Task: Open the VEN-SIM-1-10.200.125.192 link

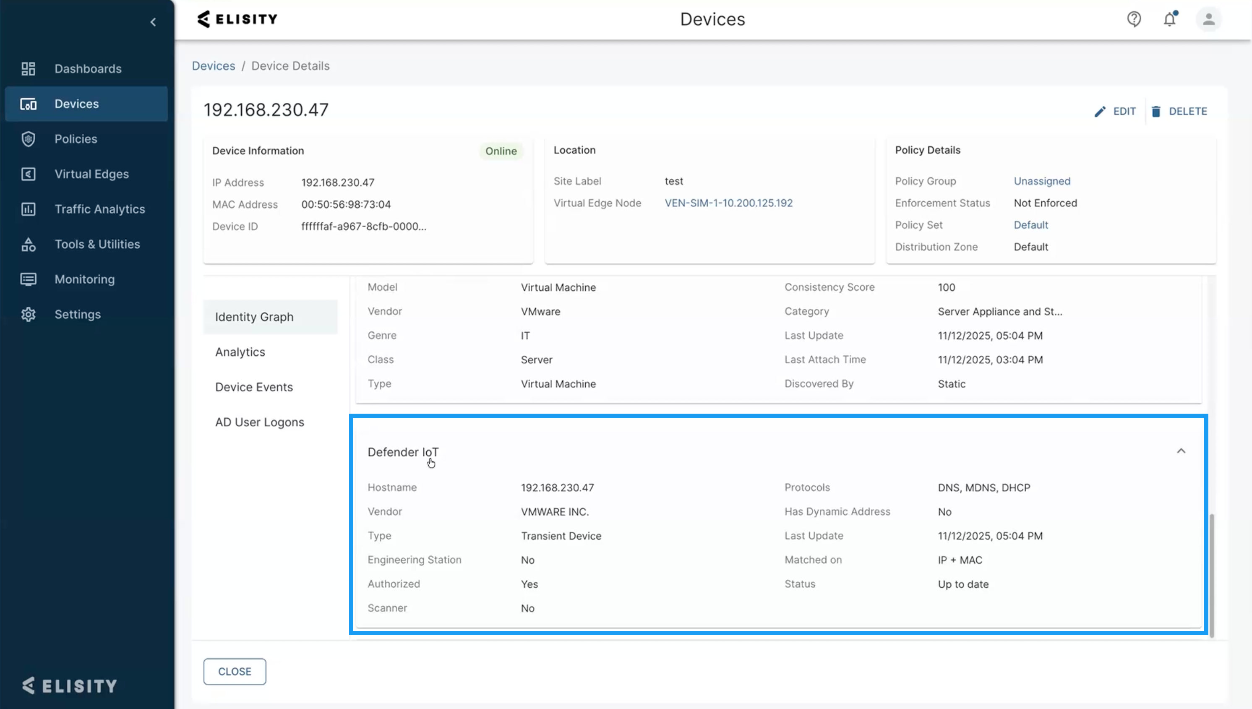Action: tap(728, 203)
